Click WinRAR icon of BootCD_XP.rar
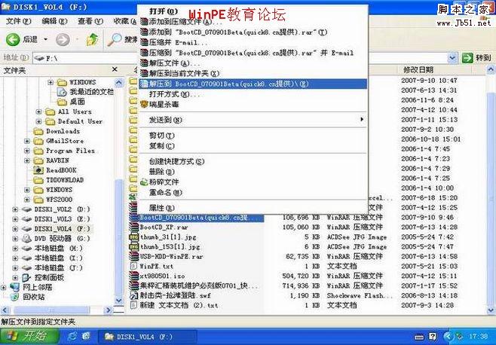Screen dimensions: 496x345 tap(134, 227)
